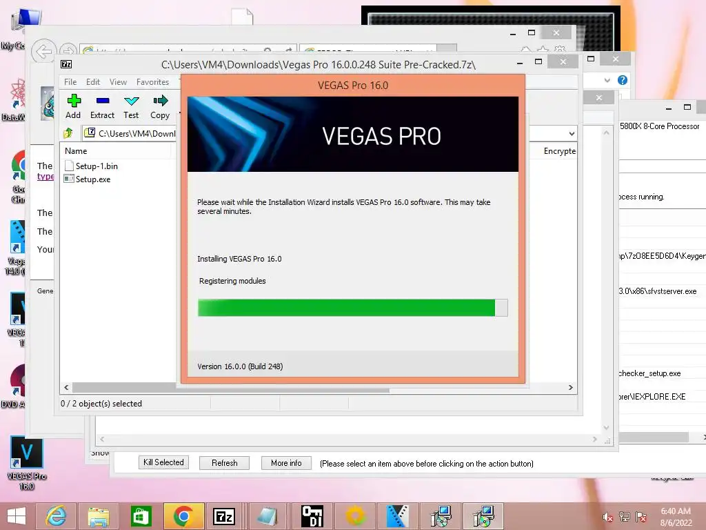
Task: Click the Kill Selected button
Action: click(163, 462)
